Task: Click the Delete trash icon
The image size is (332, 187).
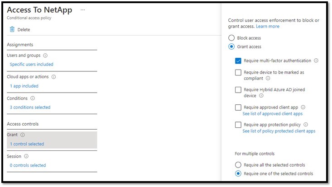Action: [x=12, y=30]
